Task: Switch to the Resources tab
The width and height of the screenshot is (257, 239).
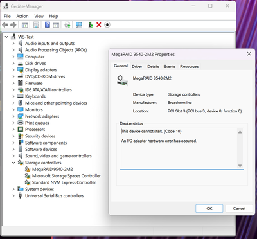Action: (x=190, y=67)
